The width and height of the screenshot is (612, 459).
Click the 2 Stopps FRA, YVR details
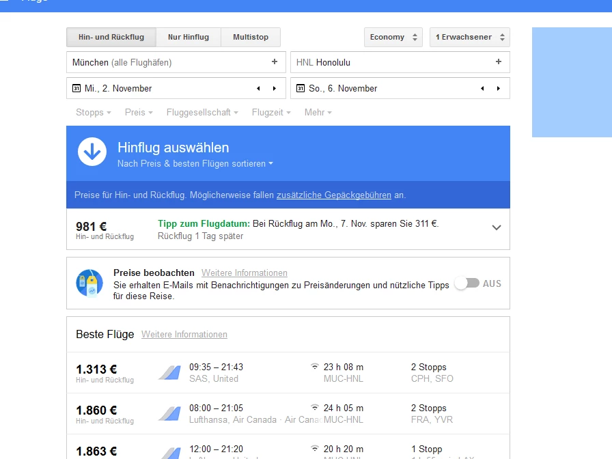pos(432,414)
